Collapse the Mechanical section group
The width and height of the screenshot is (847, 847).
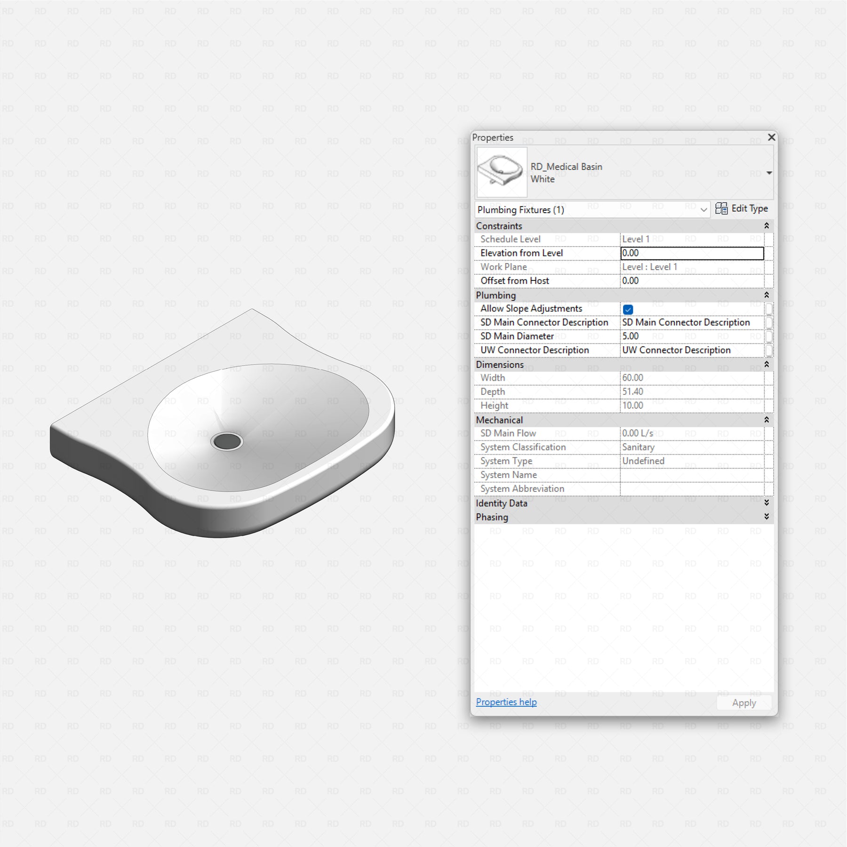pos(766,420)
